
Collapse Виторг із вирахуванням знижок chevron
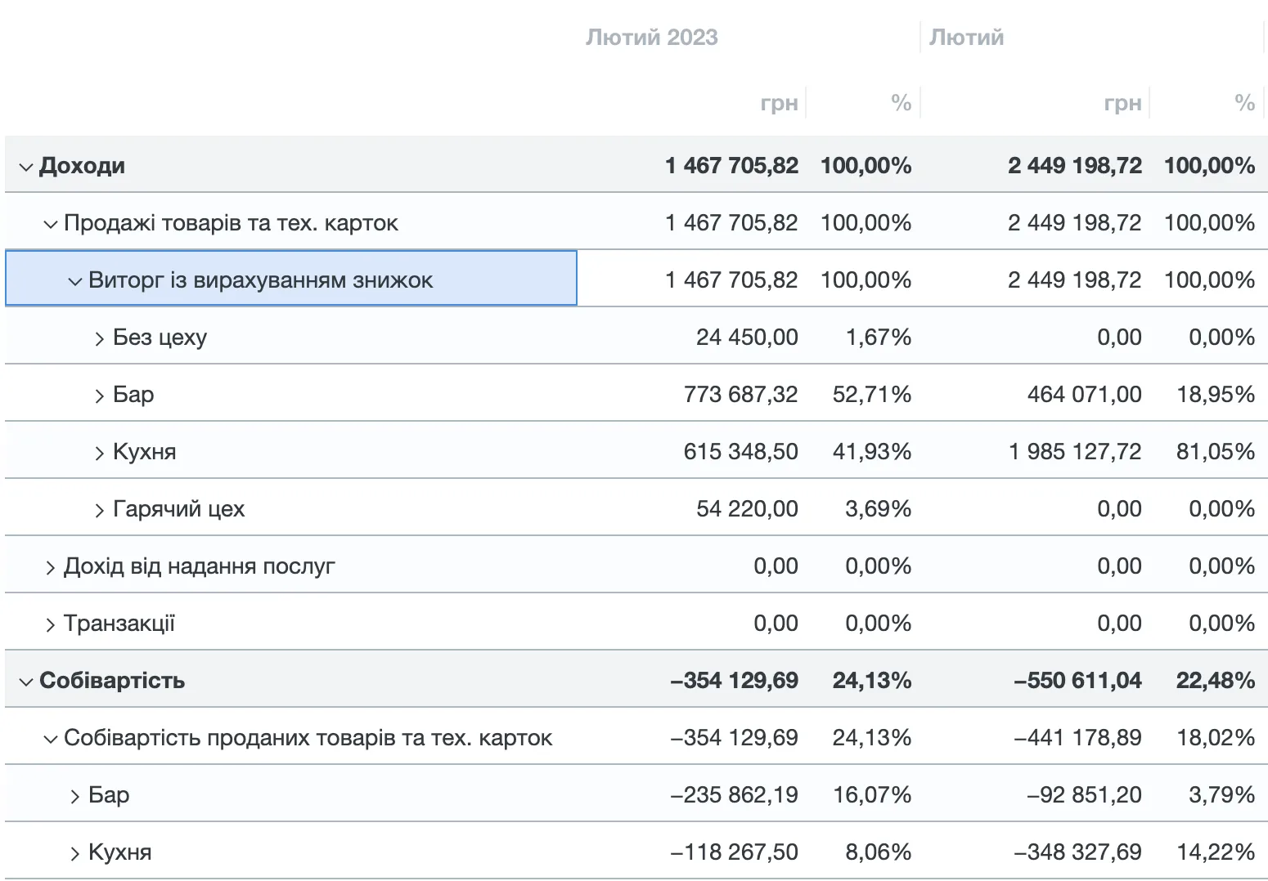(x=75, y=281)
